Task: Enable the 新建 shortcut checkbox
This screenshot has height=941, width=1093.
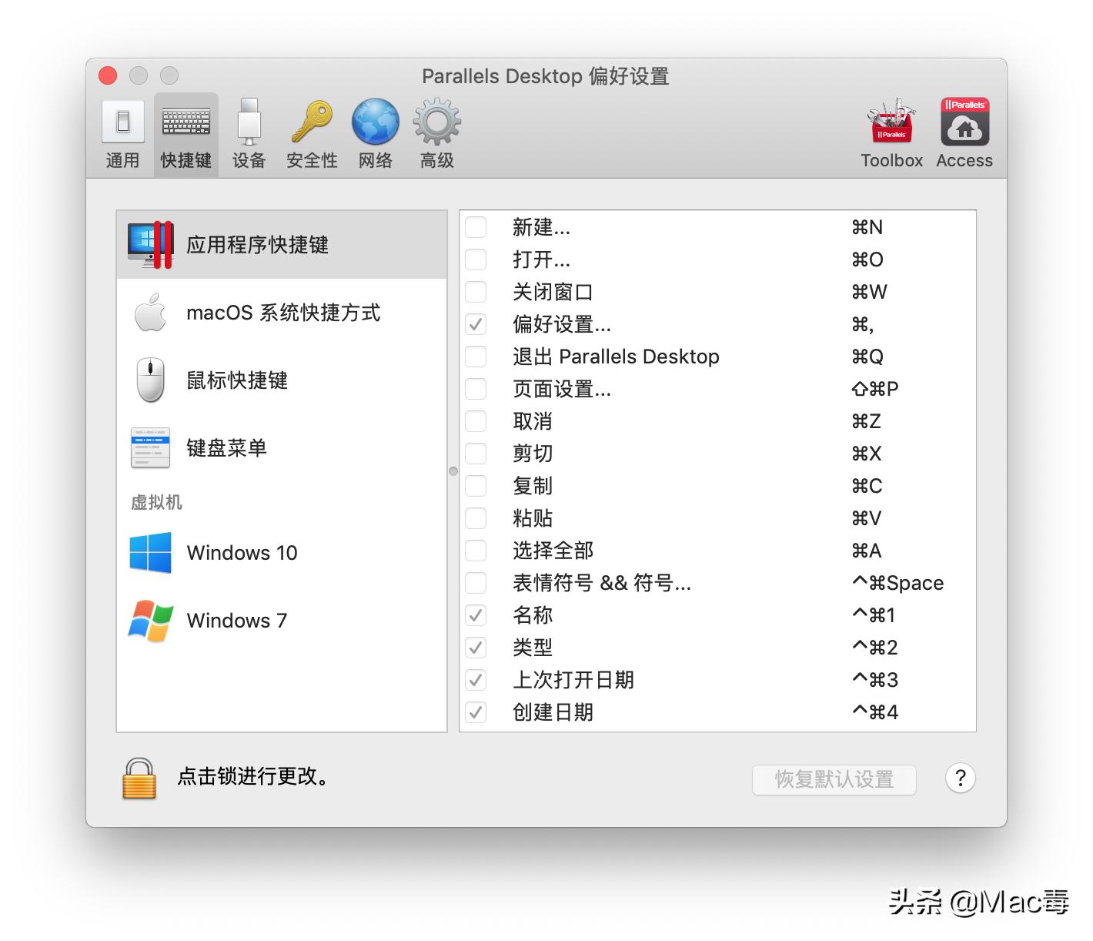Action: pos(475,227)
